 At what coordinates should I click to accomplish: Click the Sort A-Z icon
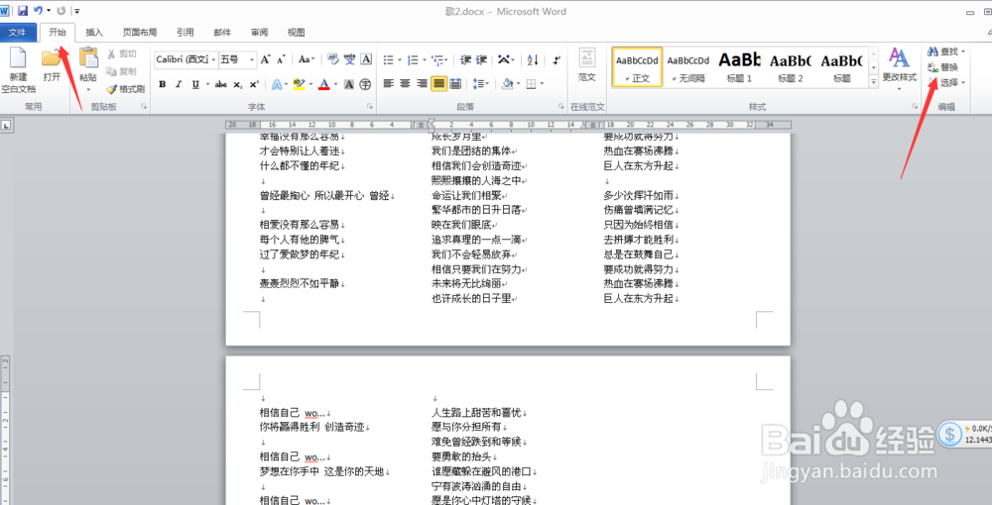(x=533, y=60)
